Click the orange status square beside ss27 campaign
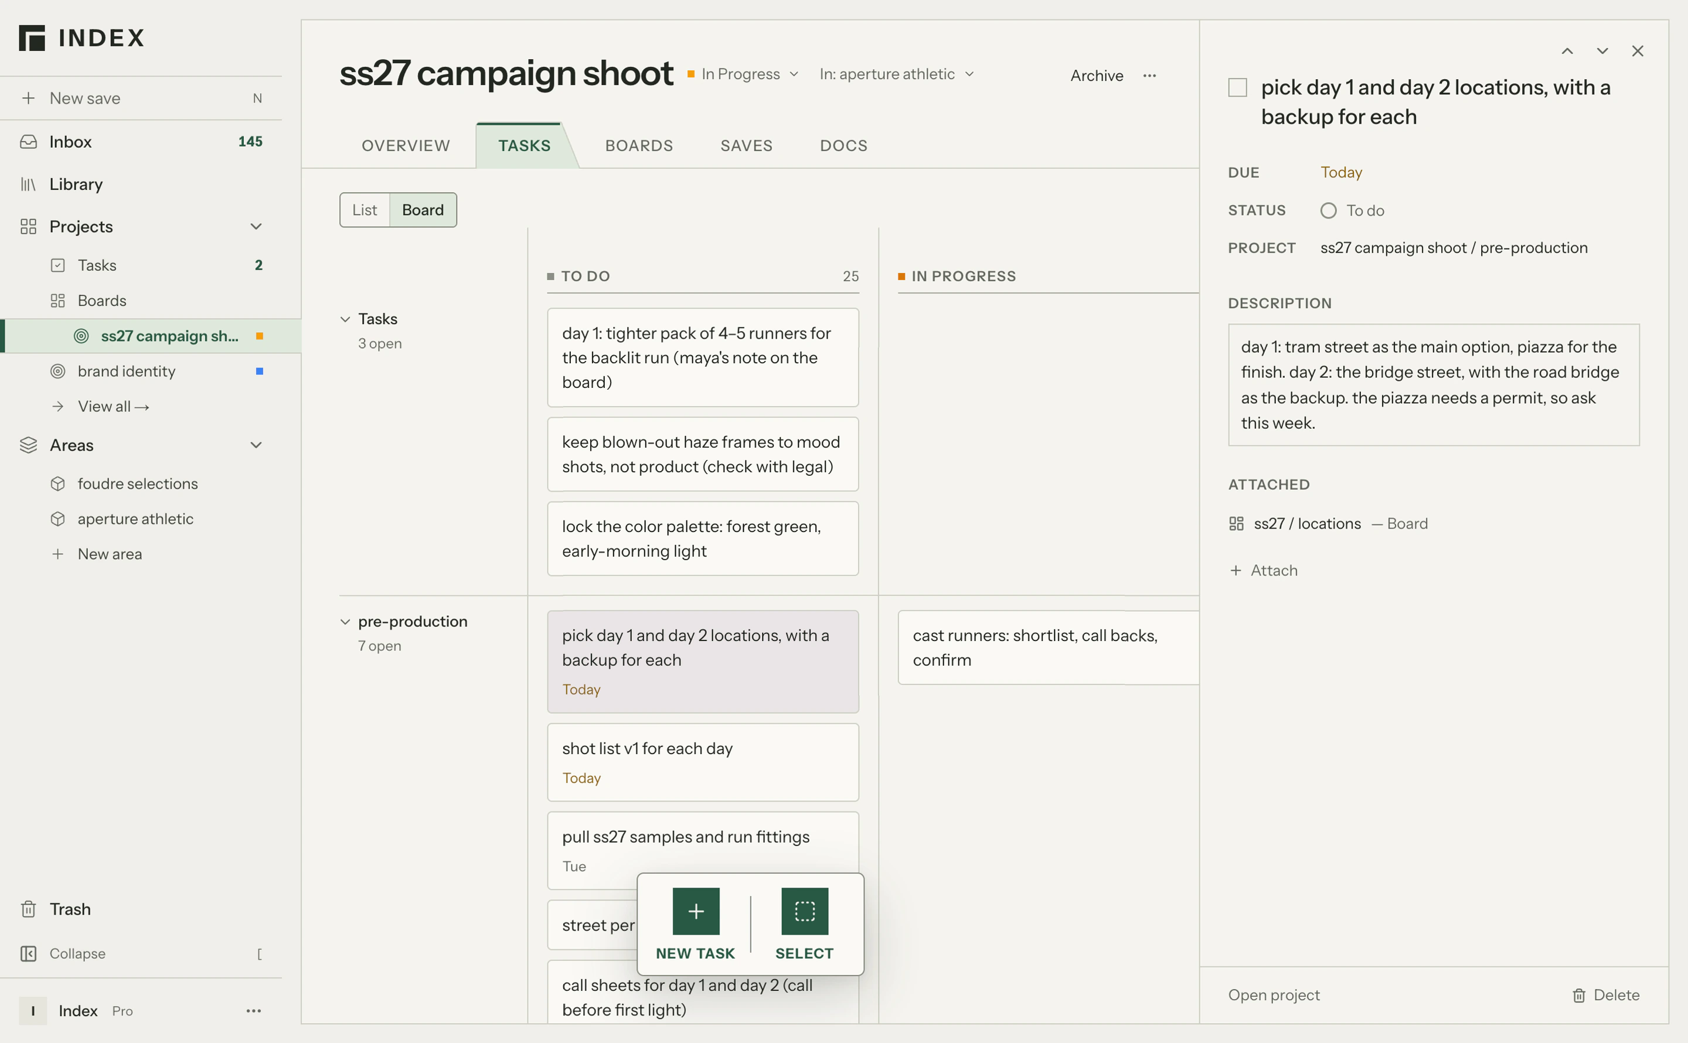Image resolution: width=1688 pixels, height=1043 pixels. coord(260,336)
